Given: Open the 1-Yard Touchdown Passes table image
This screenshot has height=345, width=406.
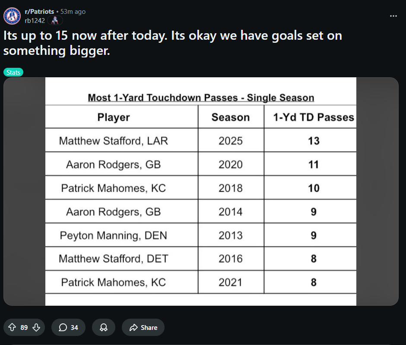Looking at the screenshot, I should tap(201, 191).
